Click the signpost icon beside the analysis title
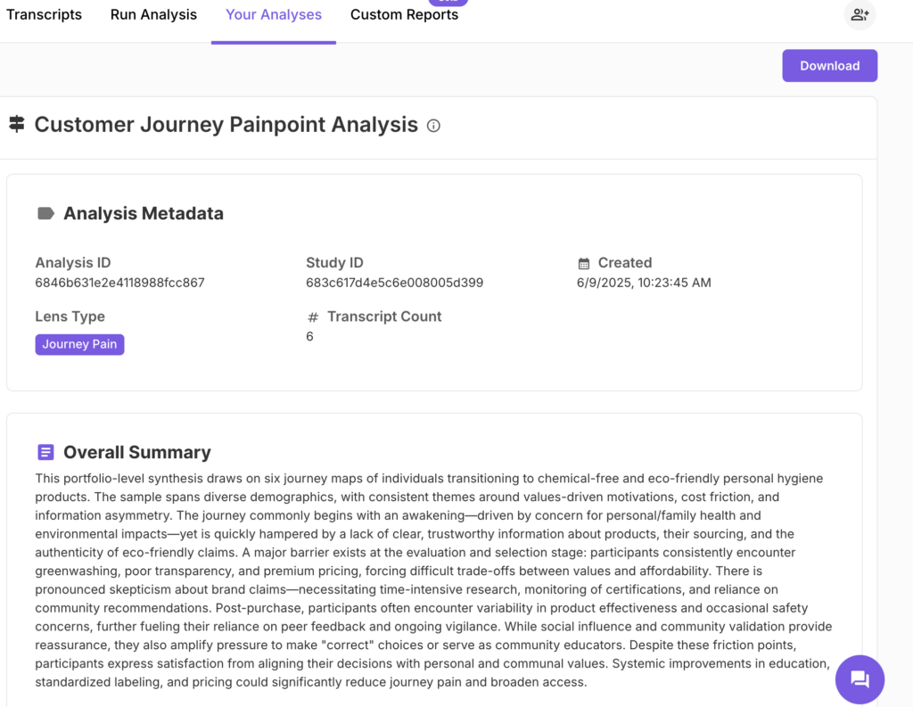 [x=16, y=124]
